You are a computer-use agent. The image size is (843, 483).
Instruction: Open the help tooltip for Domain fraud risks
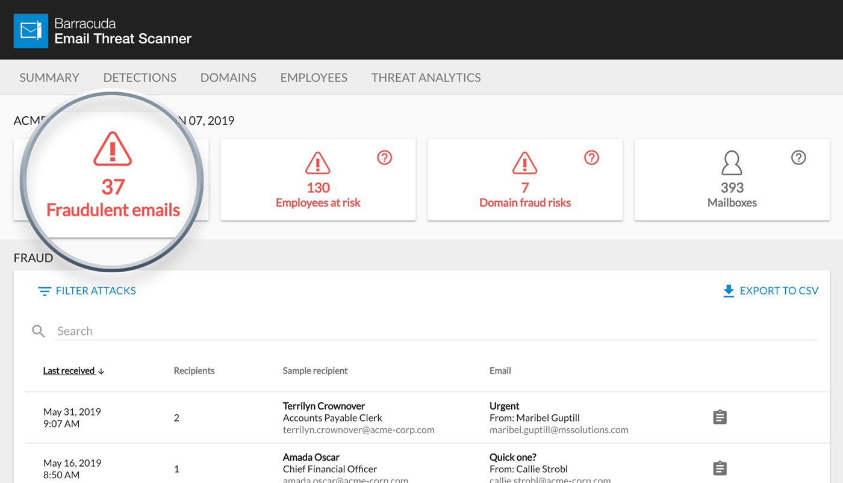click(x=591, y=157)
